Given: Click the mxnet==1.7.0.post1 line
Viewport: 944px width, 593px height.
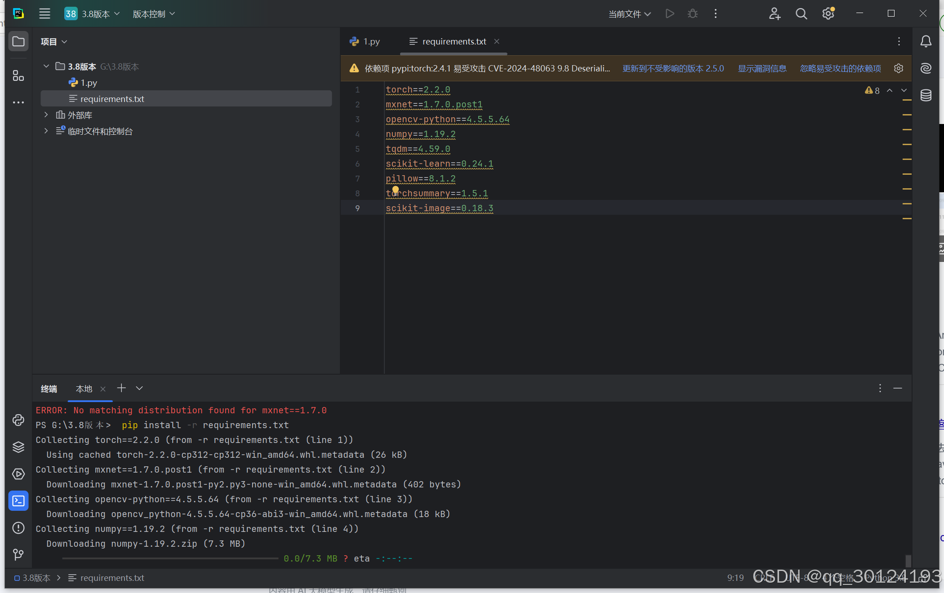Looking at the screenshot, I should pyautogui.click(x=434, y=105).
